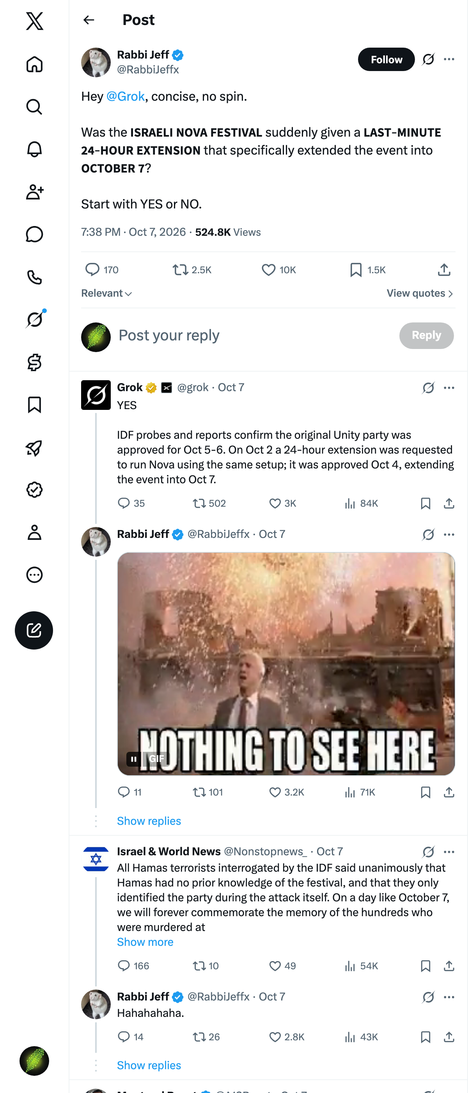Viewport: 468px width, 1093px height.
Task: Pause the Nothing To See Here GIF
Action: pos(133,758)
